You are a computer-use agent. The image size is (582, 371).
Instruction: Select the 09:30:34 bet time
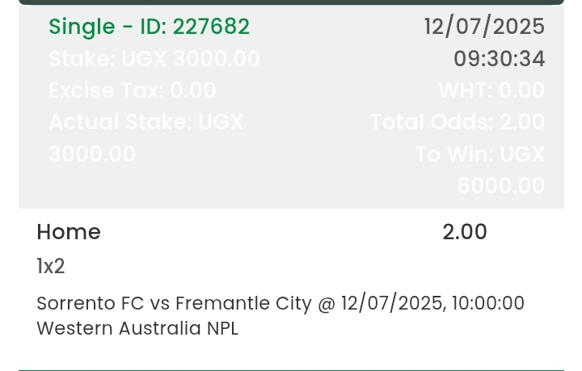[x=499, y=59]
